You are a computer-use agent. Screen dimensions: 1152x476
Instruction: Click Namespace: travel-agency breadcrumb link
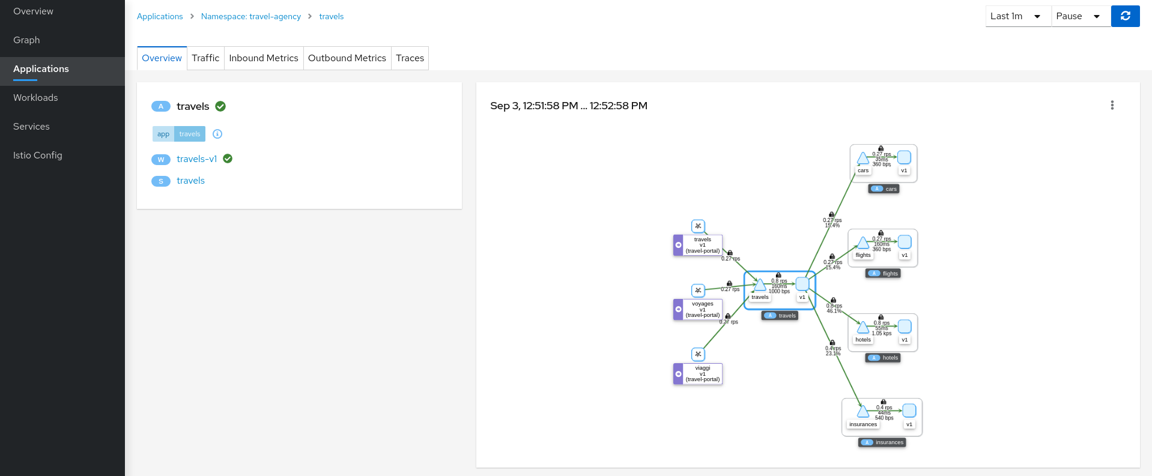tap(250, 16)
